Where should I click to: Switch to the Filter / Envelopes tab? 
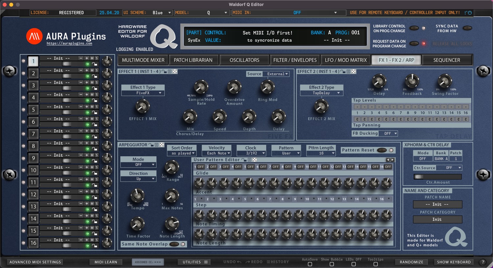[295, 60]
